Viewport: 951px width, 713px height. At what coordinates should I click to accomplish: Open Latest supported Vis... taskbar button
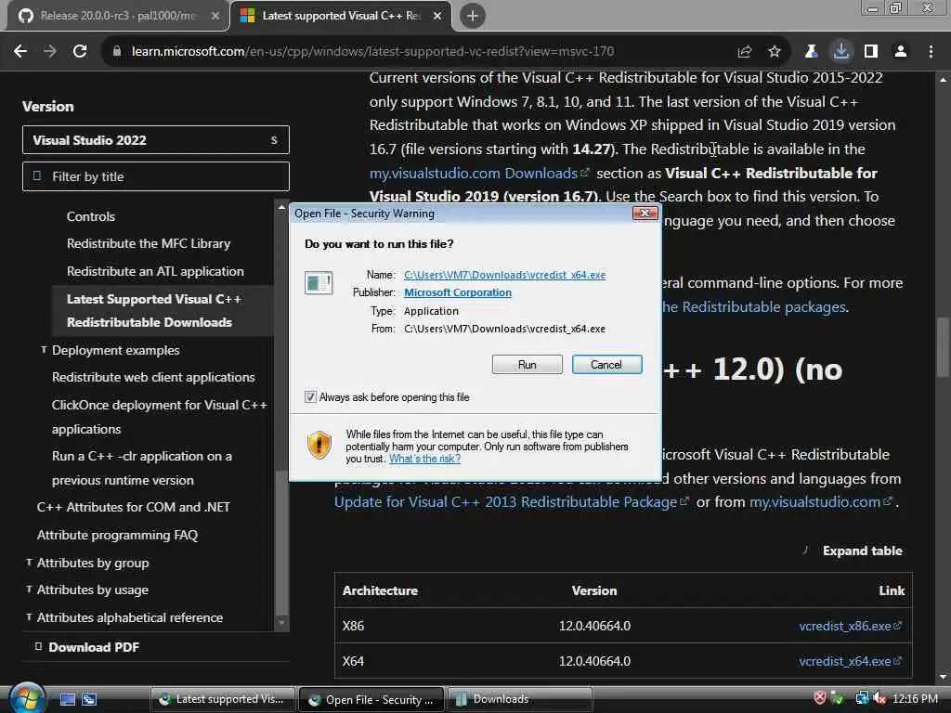[x=222, y=699]
